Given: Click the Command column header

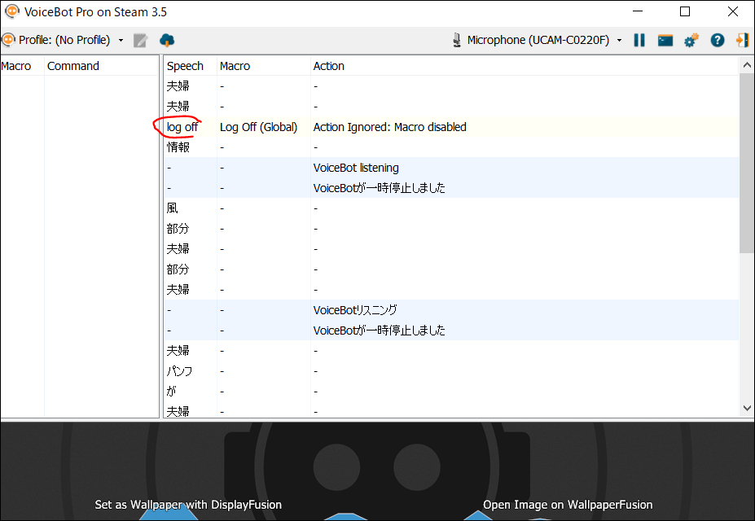Looking at the screenshot, I should (102, 66).
